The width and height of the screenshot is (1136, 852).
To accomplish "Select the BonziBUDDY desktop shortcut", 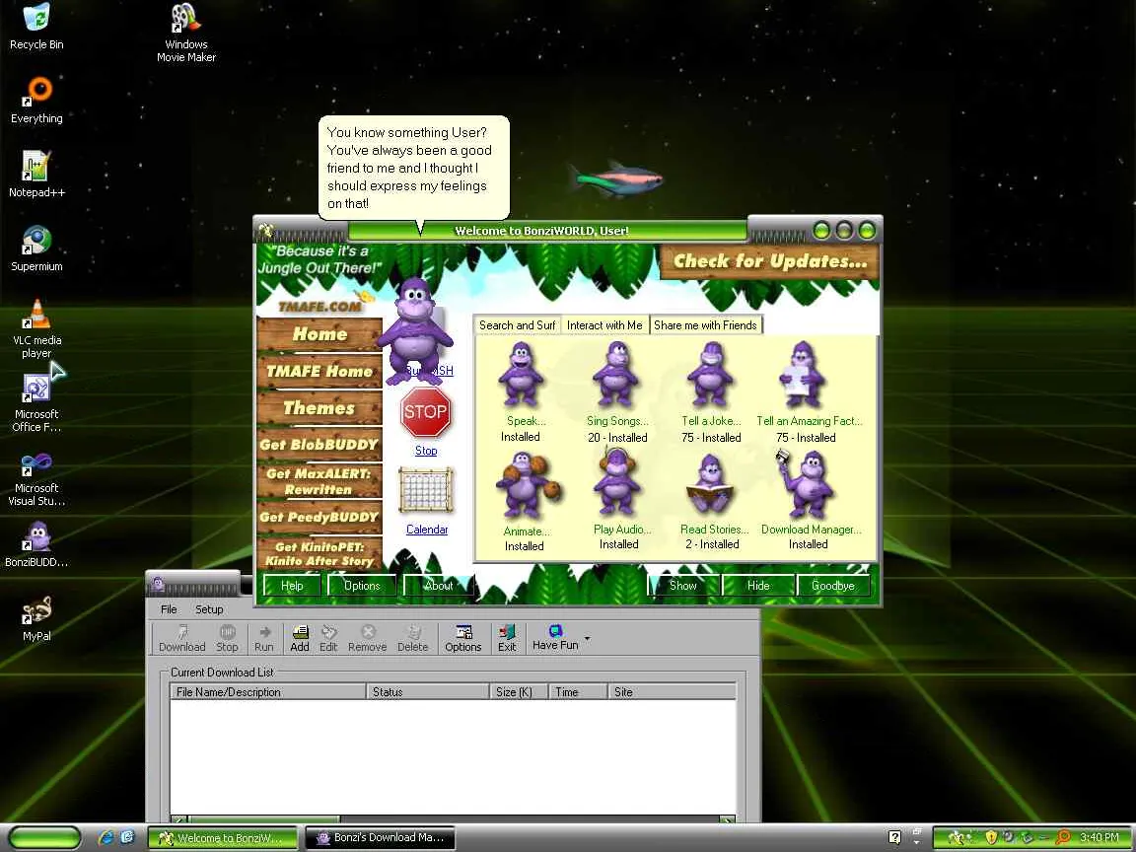I will tap(36, 544).
